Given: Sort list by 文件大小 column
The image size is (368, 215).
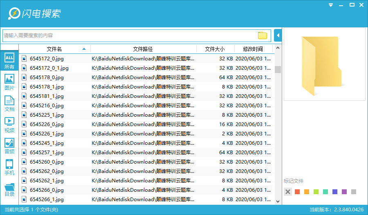Looking at the screenshot, I should [x=215, y=49].
